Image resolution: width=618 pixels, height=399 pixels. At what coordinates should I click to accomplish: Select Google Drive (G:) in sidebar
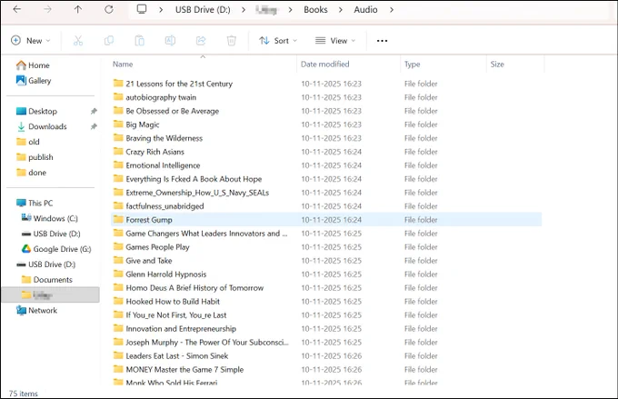point(56,249)
